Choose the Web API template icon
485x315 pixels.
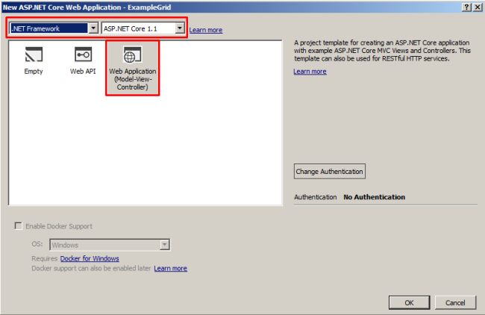pos(83,54)
